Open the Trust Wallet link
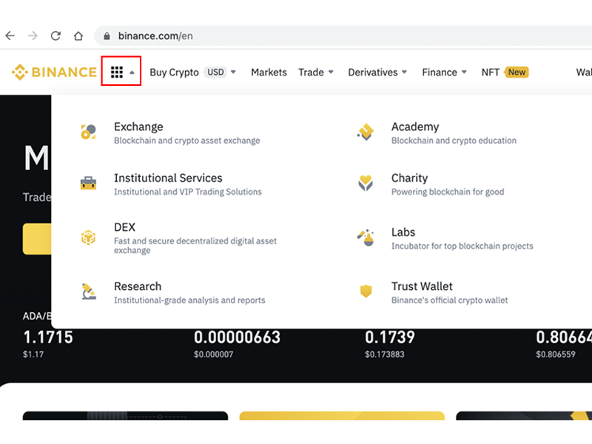The image size is (592, 444). [422, 286]
